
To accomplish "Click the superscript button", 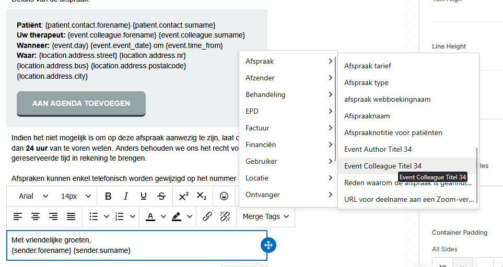I will (183, 196).
